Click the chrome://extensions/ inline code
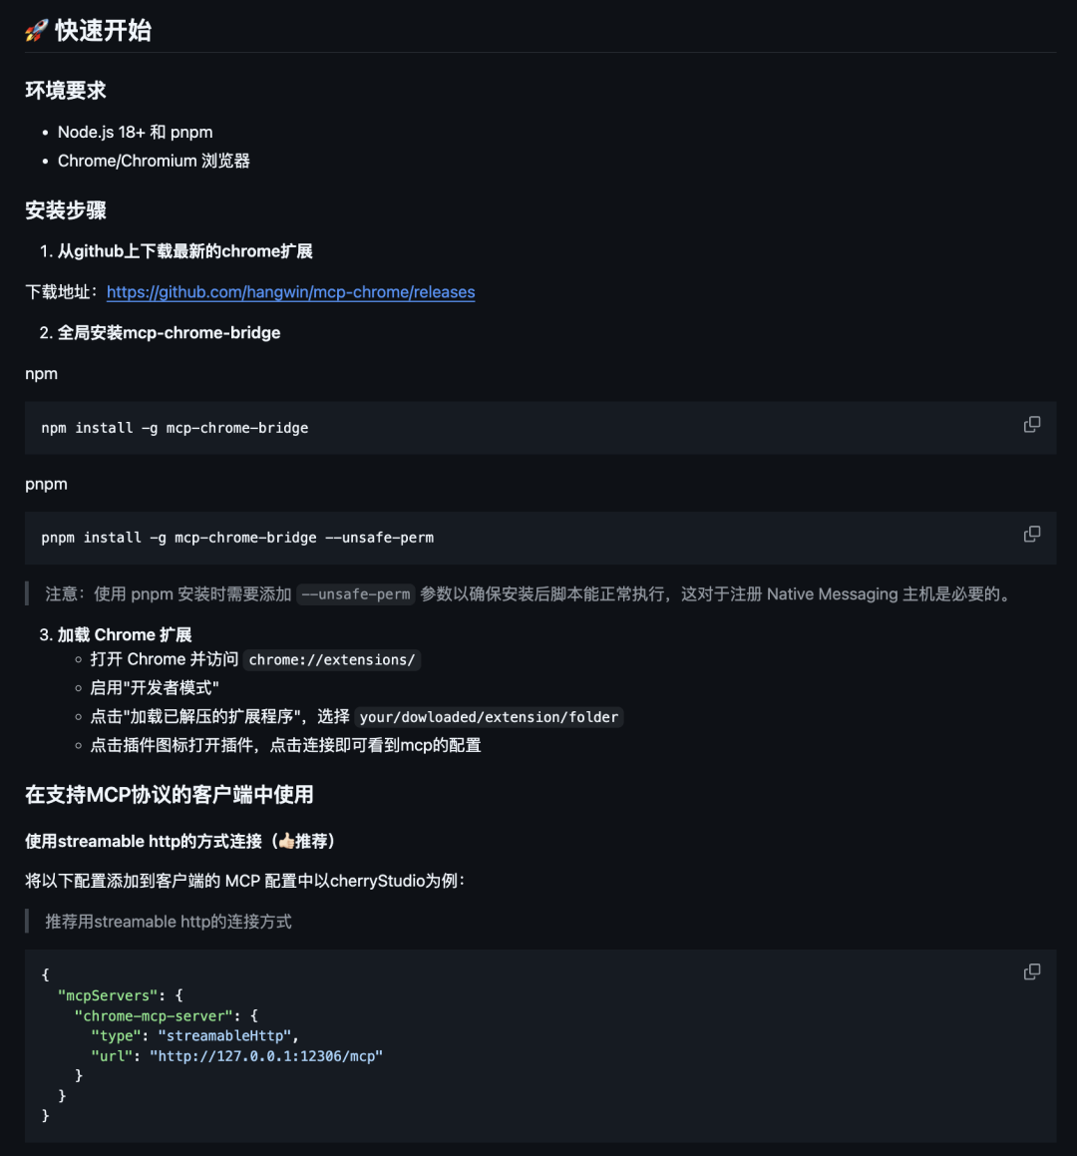The image size is (1077, 1156). pyautogui.click(x=332, y=659)
